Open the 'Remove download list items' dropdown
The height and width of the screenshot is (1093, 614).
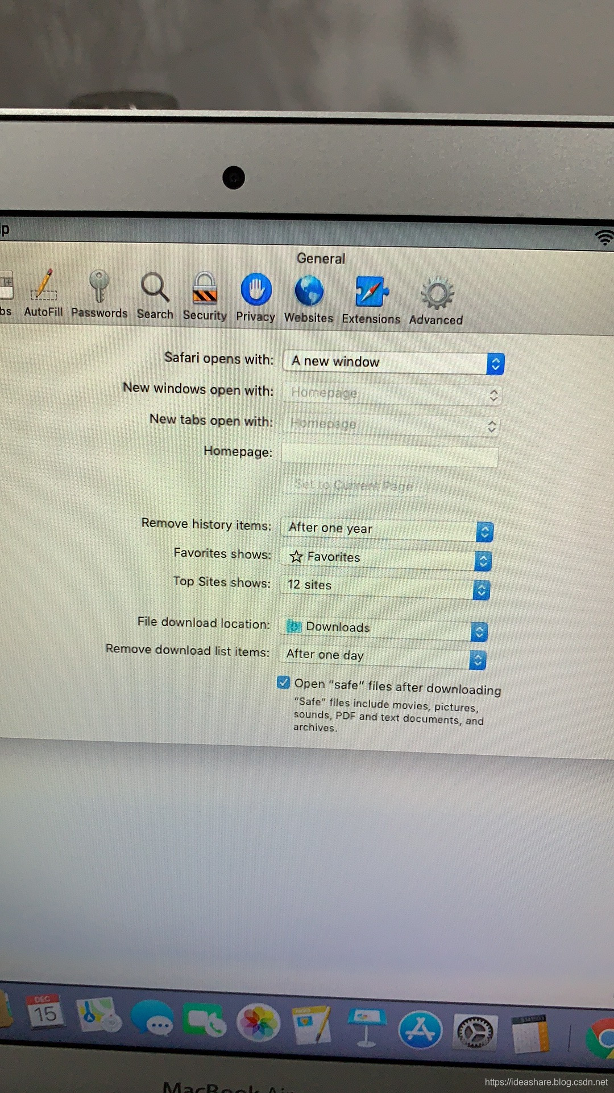coord(382,657)
